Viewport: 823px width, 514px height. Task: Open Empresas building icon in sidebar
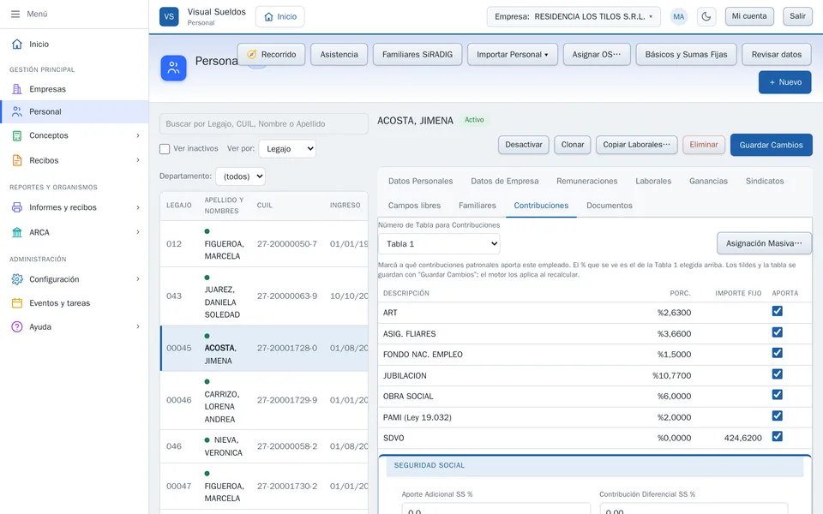pos(17,89)
